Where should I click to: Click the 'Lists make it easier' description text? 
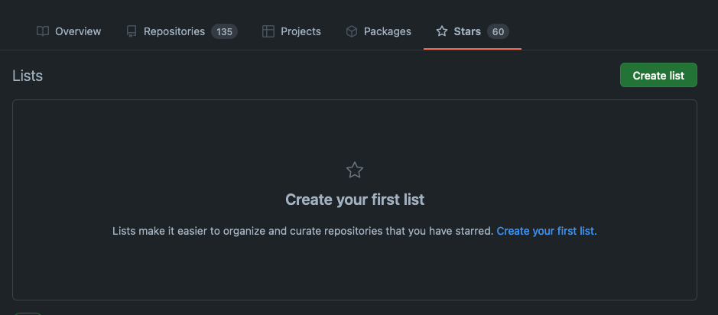[x=302, y=230]
